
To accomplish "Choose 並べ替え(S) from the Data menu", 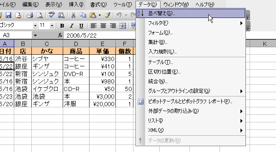I will point(191,13).
